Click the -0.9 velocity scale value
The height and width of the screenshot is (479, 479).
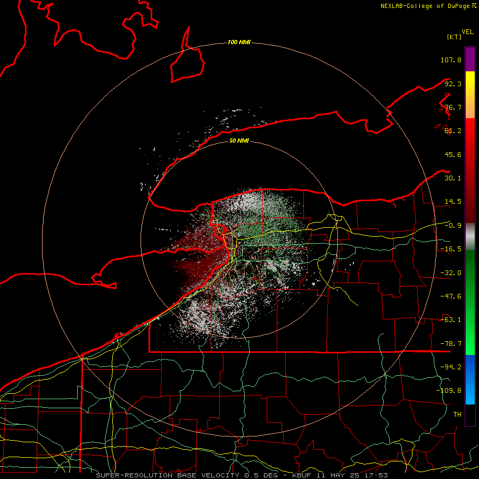(453, 226)
